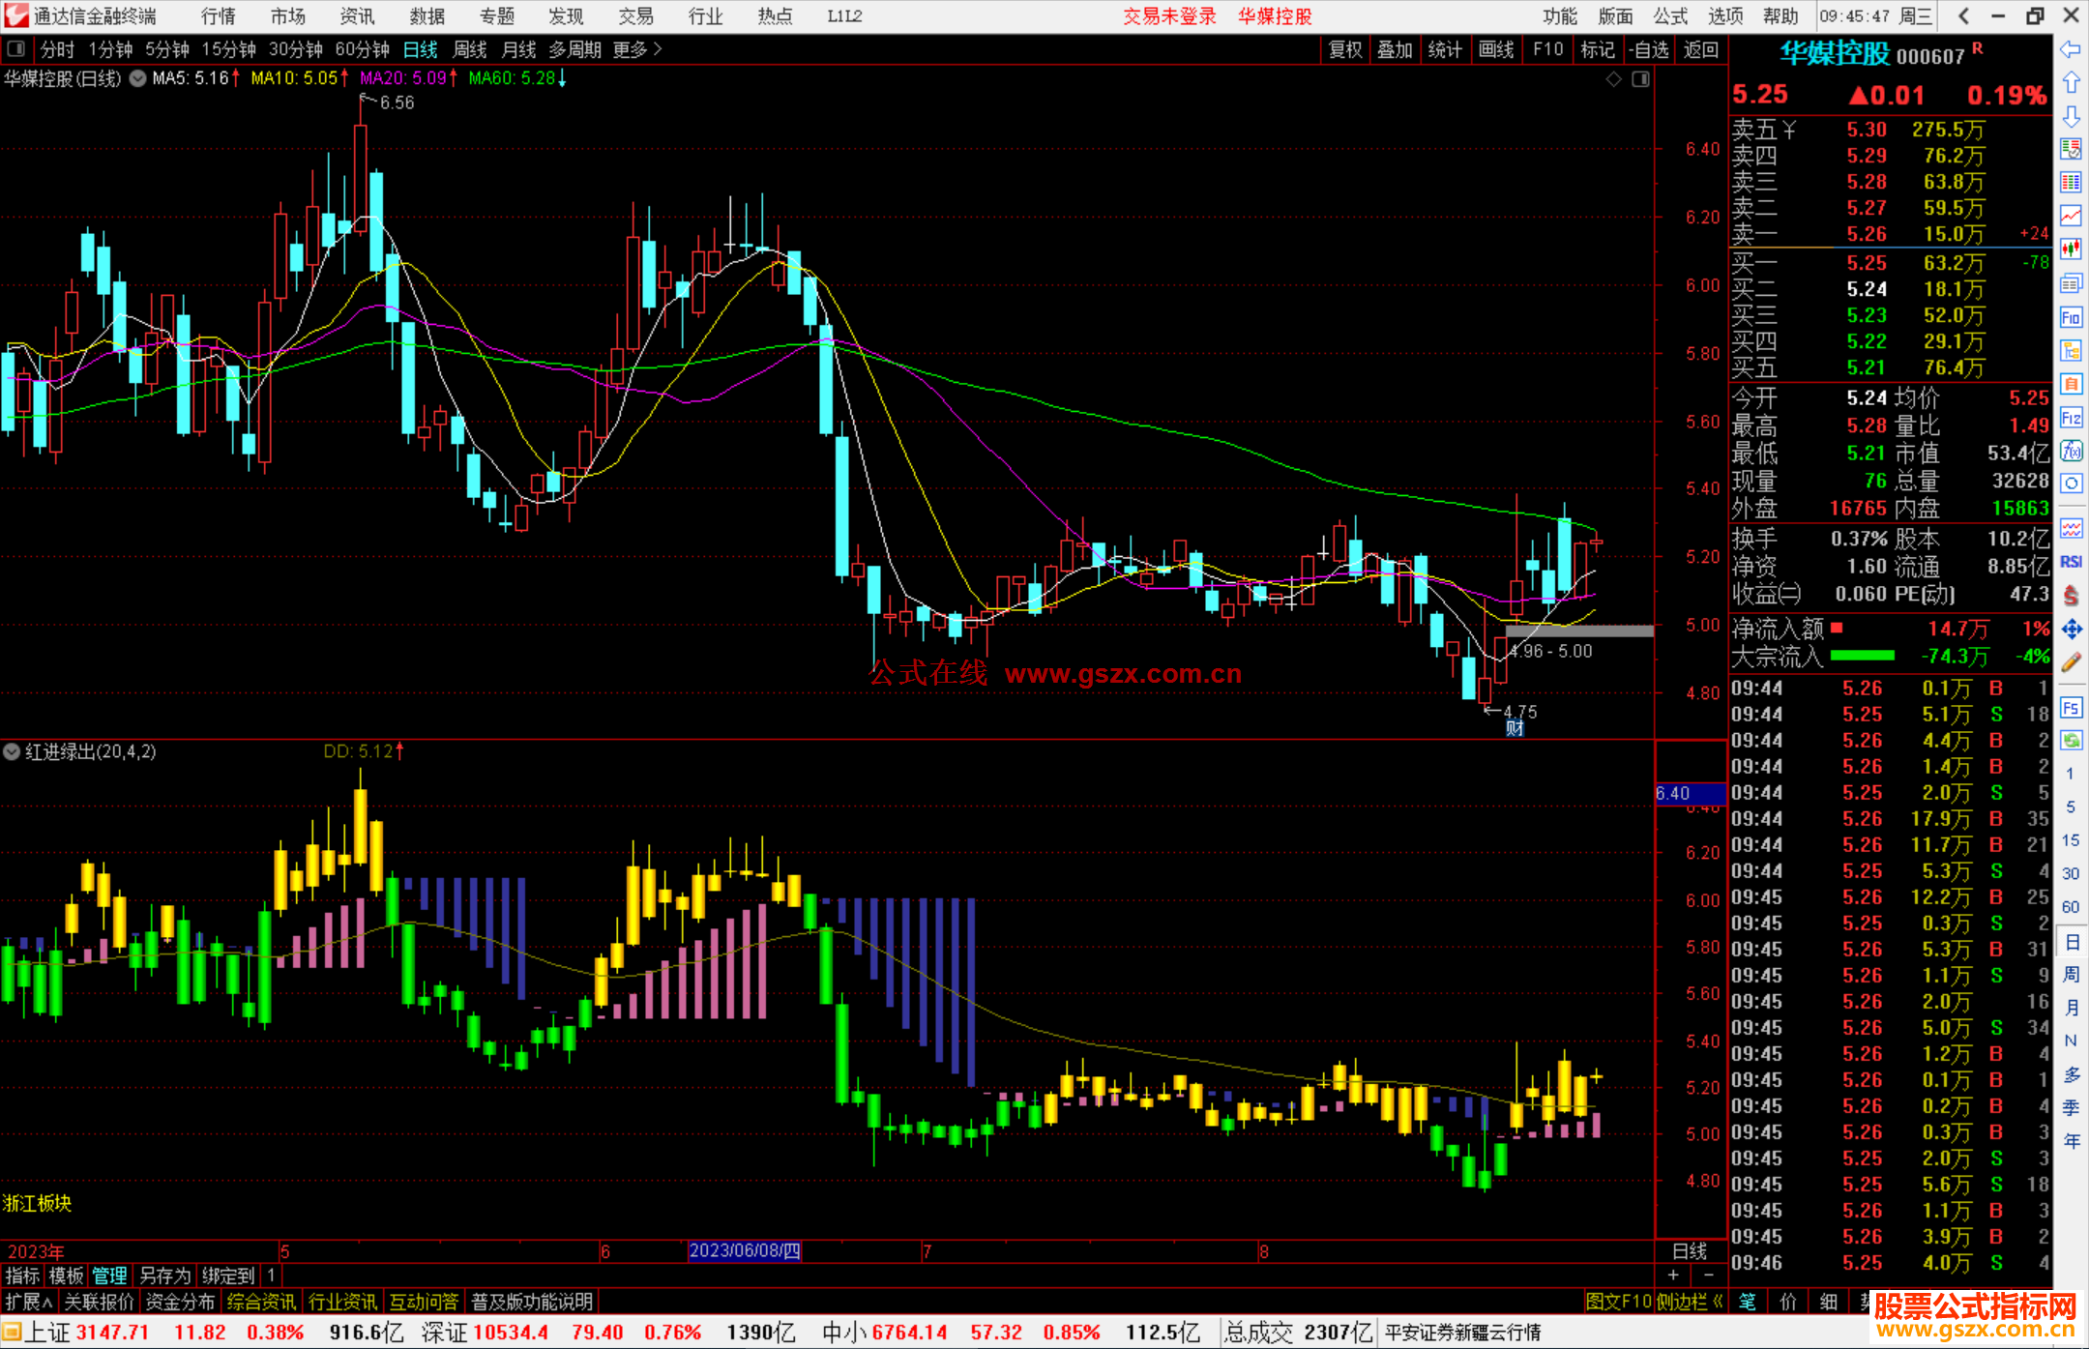Click the pencil drawing tool icon
Image resolution: width=2089 pixels, height=1349 pixels.
pyautogui.click(x=2071, y=662)
